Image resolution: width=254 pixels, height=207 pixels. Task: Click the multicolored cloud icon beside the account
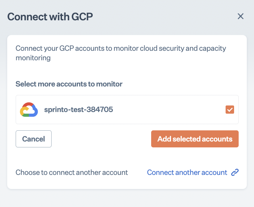29,110
